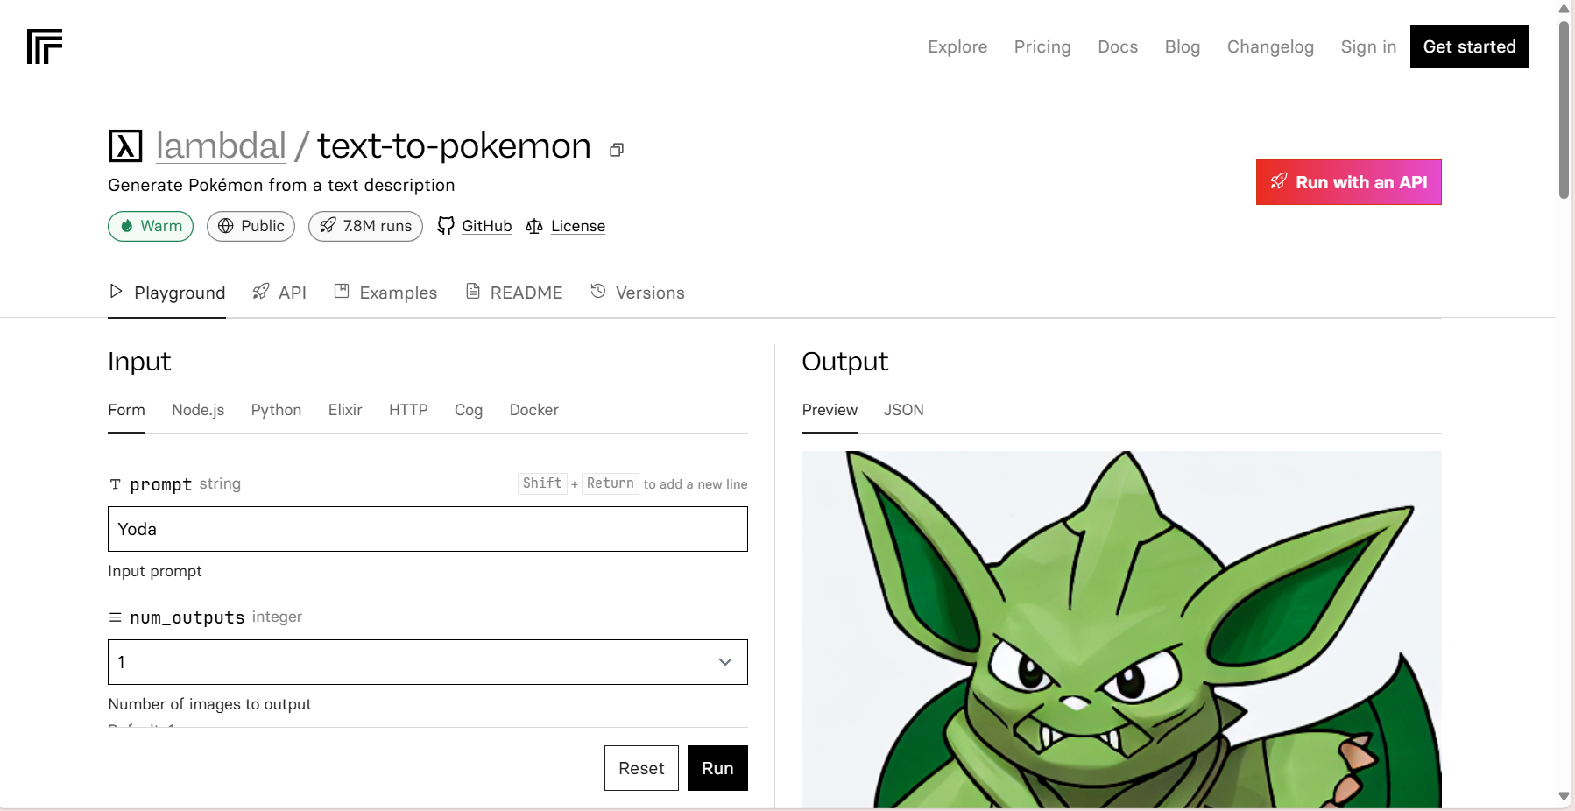Click the Run button

[717, 768]
